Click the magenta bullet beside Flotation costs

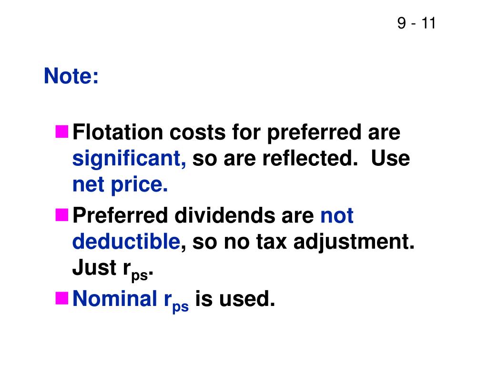[62, 132]
